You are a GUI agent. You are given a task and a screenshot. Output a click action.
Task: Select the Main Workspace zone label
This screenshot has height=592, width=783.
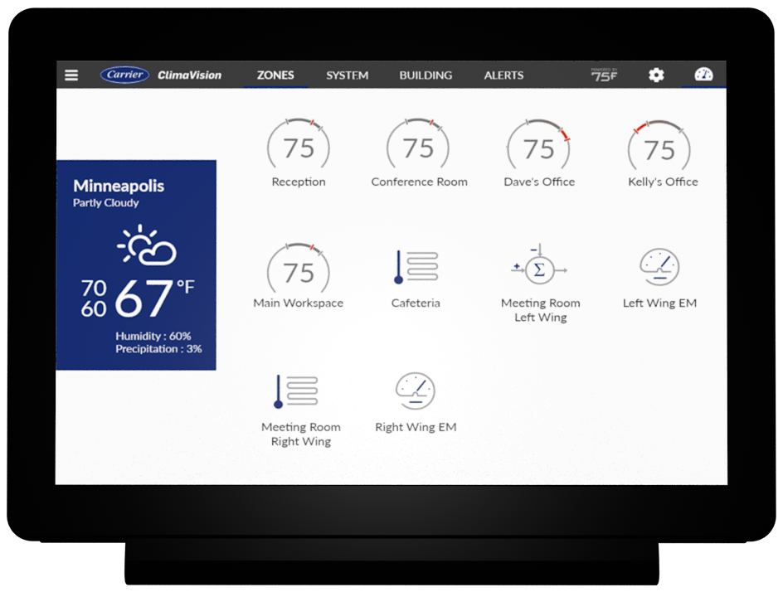click(x=298, y=303)
